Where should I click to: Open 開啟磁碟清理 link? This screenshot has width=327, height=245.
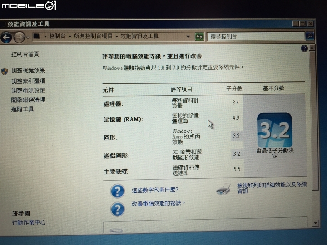(x=28, y=99)
